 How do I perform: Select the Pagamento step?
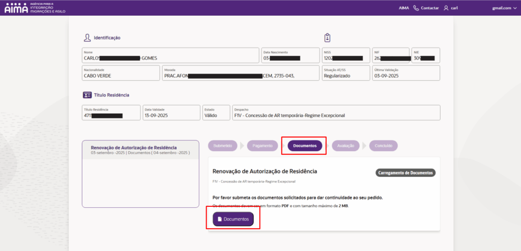(x=263, y=146)
